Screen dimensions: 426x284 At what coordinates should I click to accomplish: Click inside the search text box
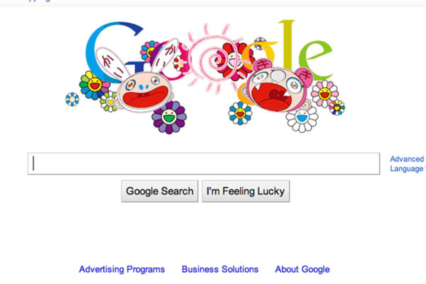coord(204,164)
